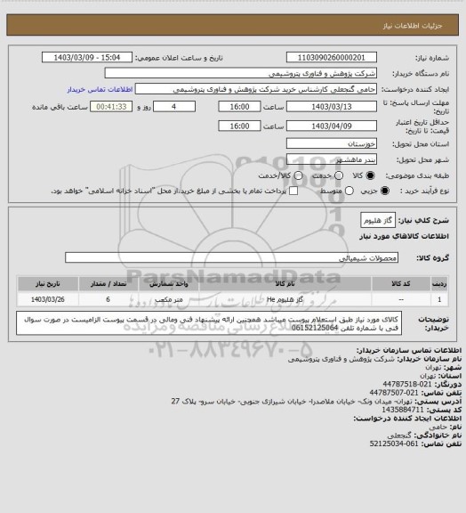
Task: Click the buyer notes text box
Action: pyautogui.click(x=209, y=323)
